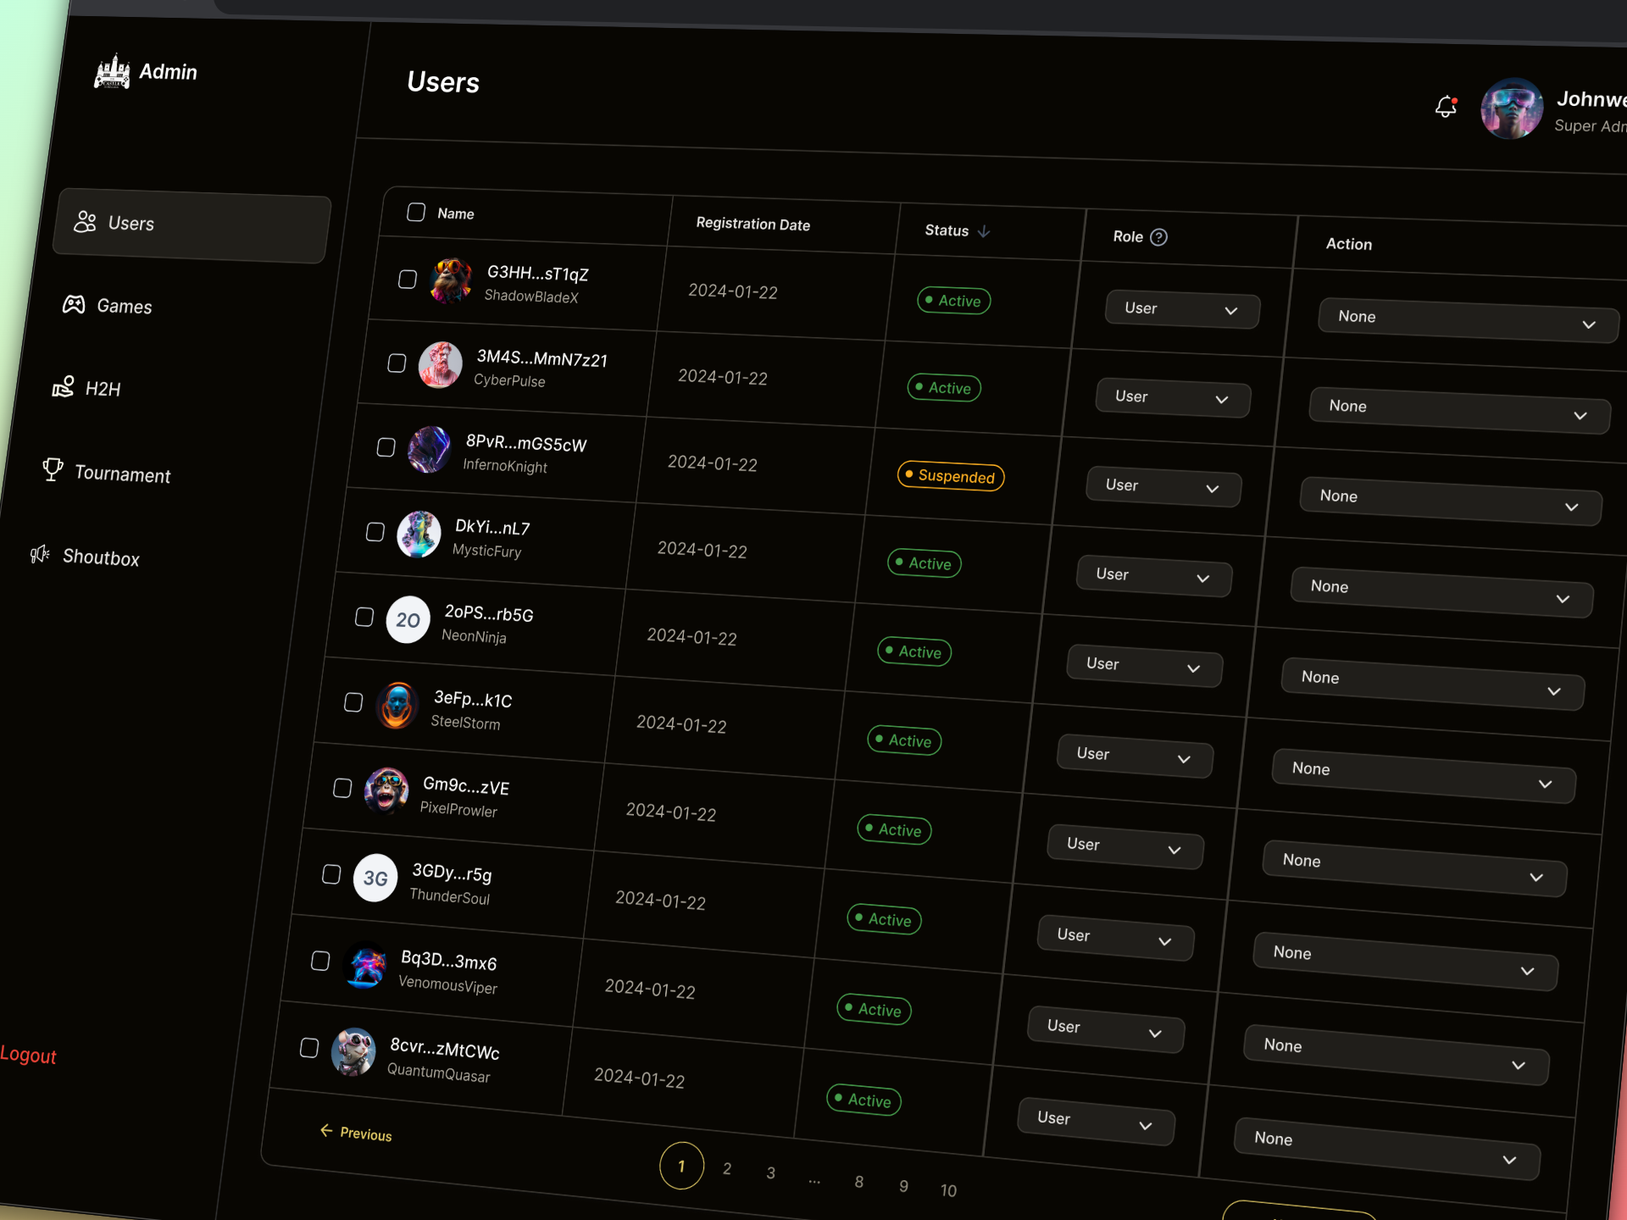Go to Shoutbox sidebar section
Viewport: 1627px width, 1220px height.
[84, 556]
